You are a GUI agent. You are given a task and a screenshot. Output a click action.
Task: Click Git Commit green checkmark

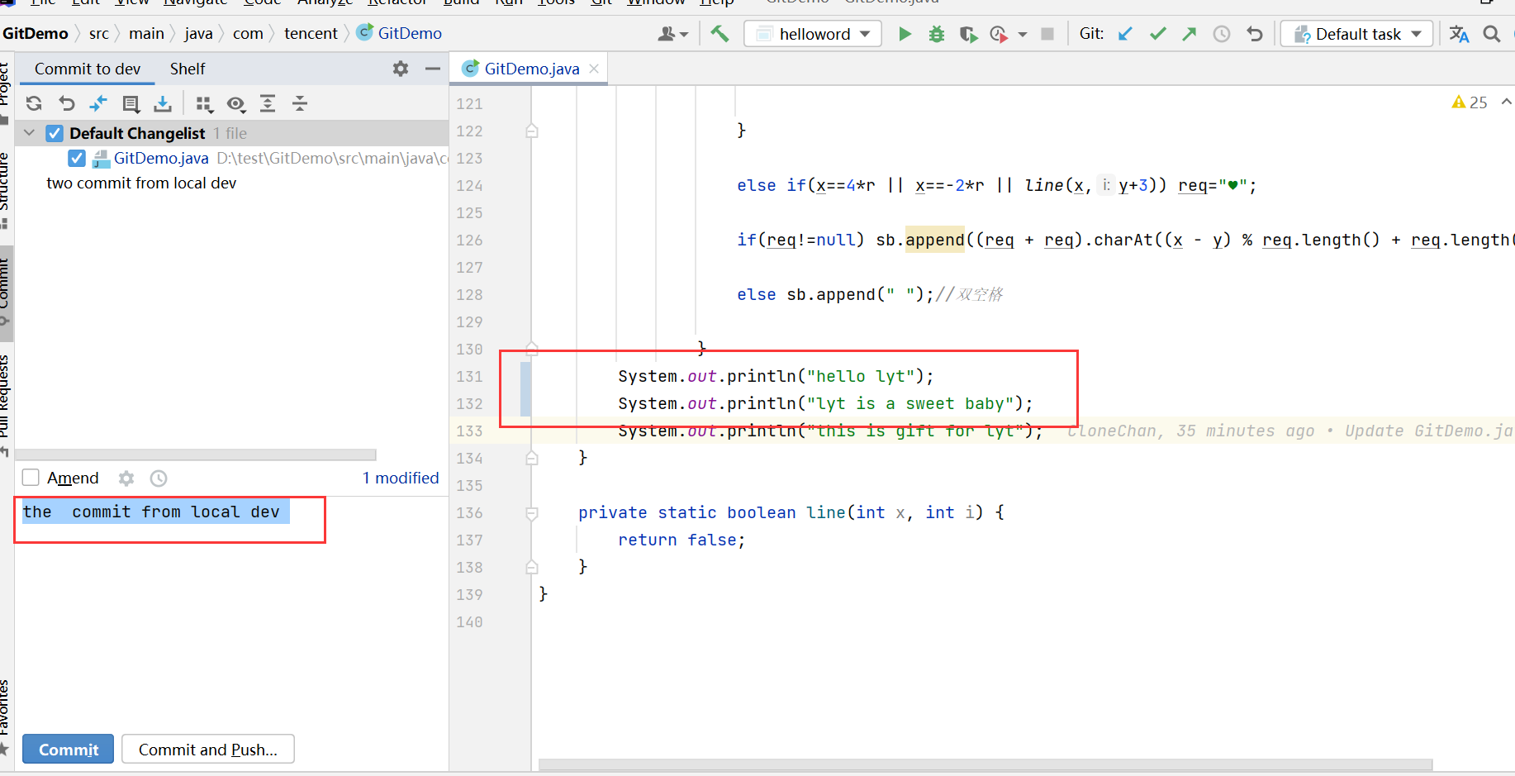coord(1157,34)
